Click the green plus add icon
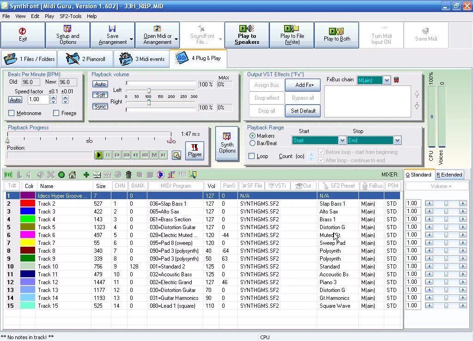This screenshot has width=473, height=341. point(86,175)
